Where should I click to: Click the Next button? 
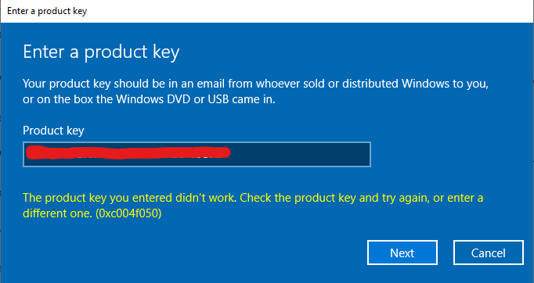click(402, 253)
